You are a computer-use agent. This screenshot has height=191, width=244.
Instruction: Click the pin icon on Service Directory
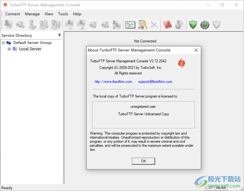(59, 35)
